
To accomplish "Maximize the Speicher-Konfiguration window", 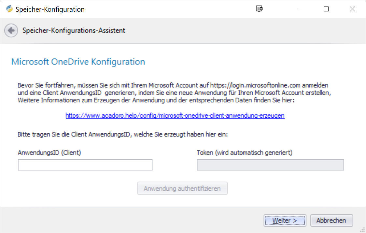I will [326, 9].
